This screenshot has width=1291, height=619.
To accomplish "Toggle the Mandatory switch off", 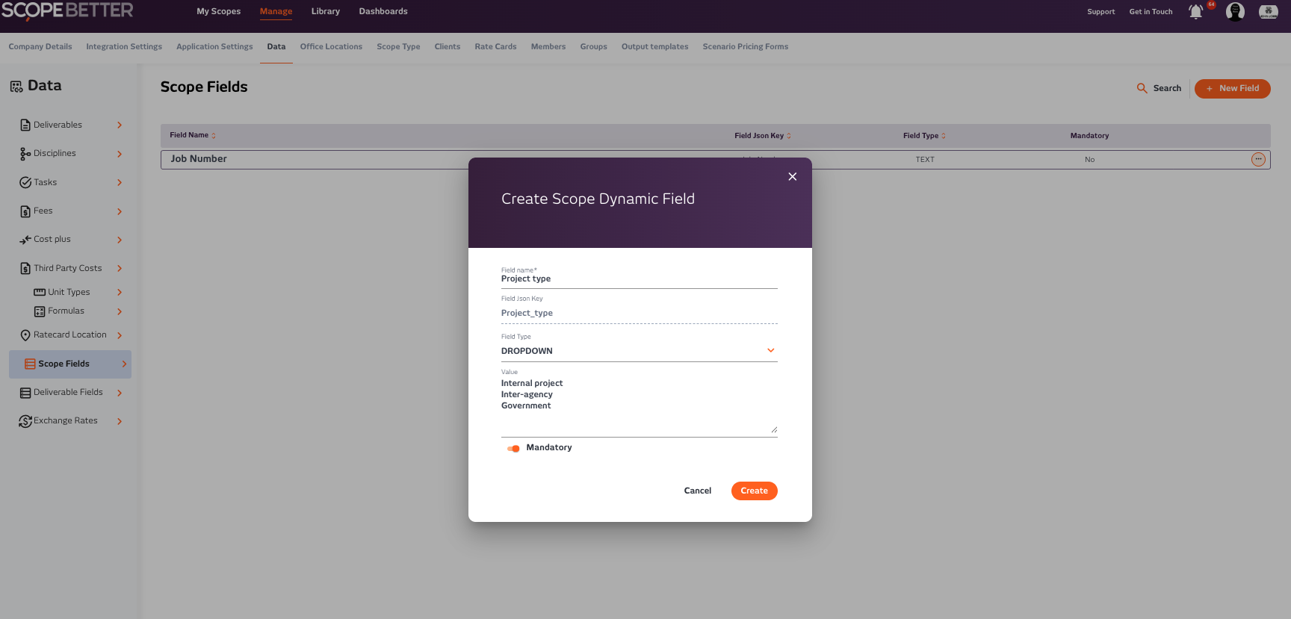I will click(513, 449).
